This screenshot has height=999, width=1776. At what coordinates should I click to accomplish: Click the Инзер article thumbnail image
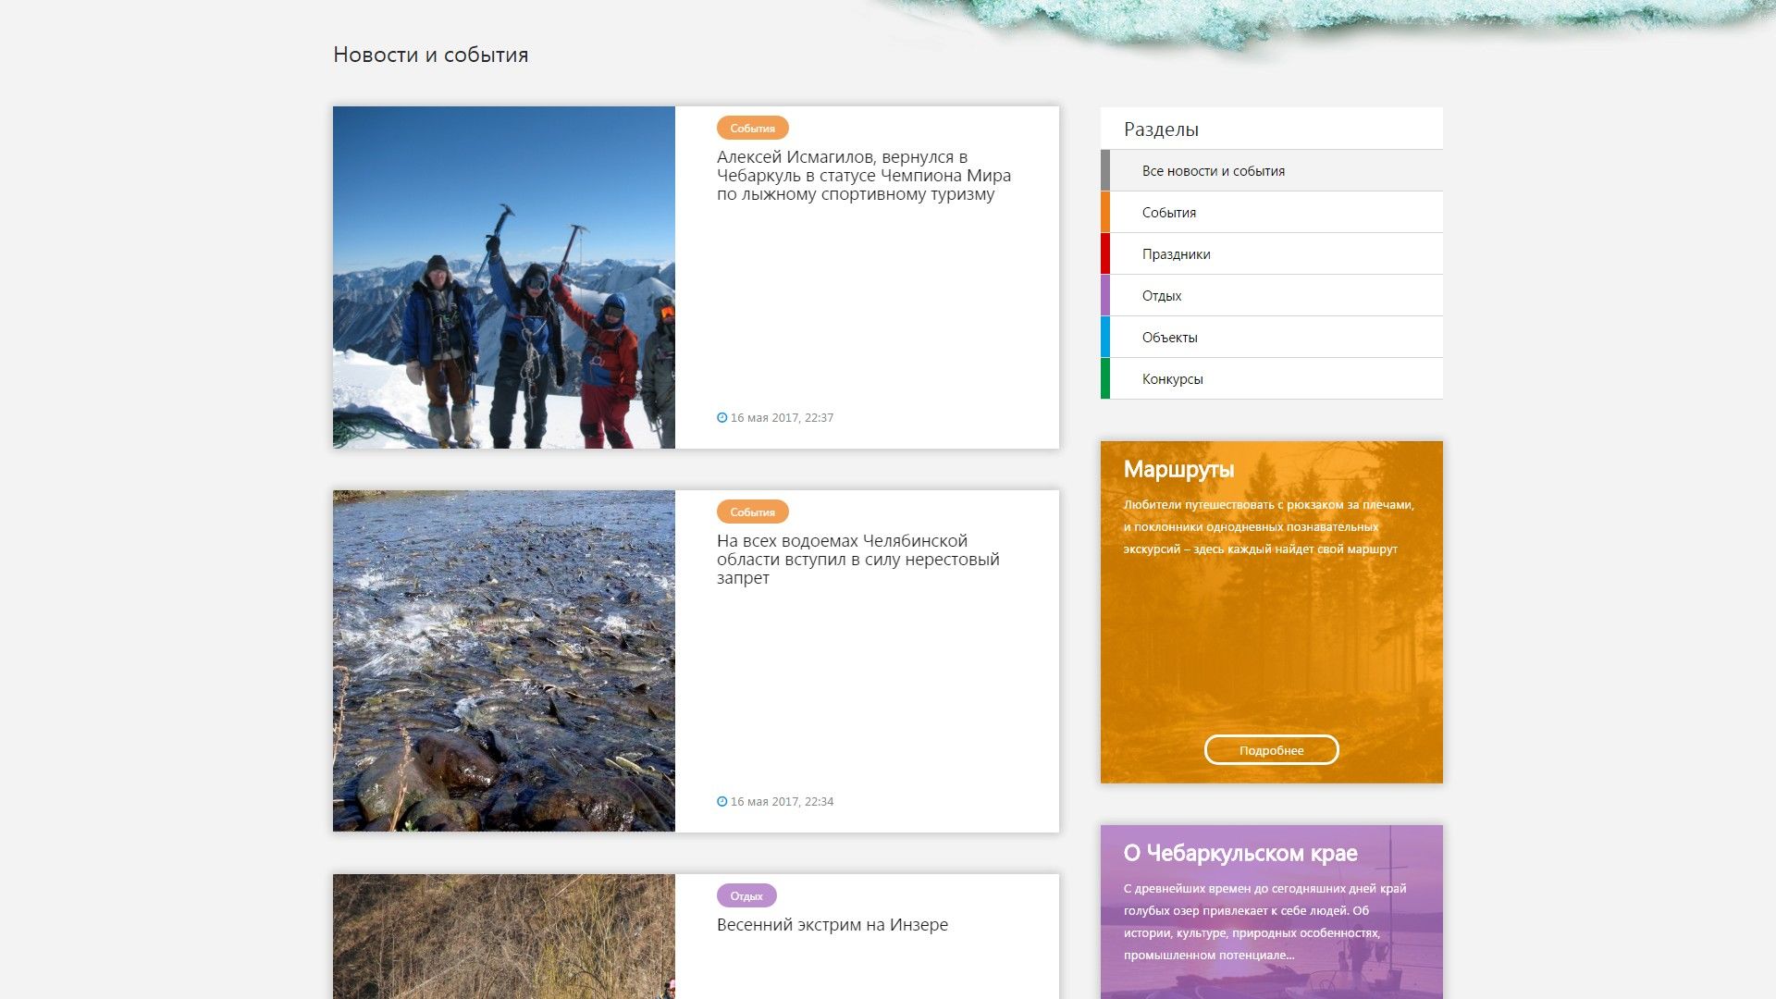pyautogui.click(x=504, y=936)
